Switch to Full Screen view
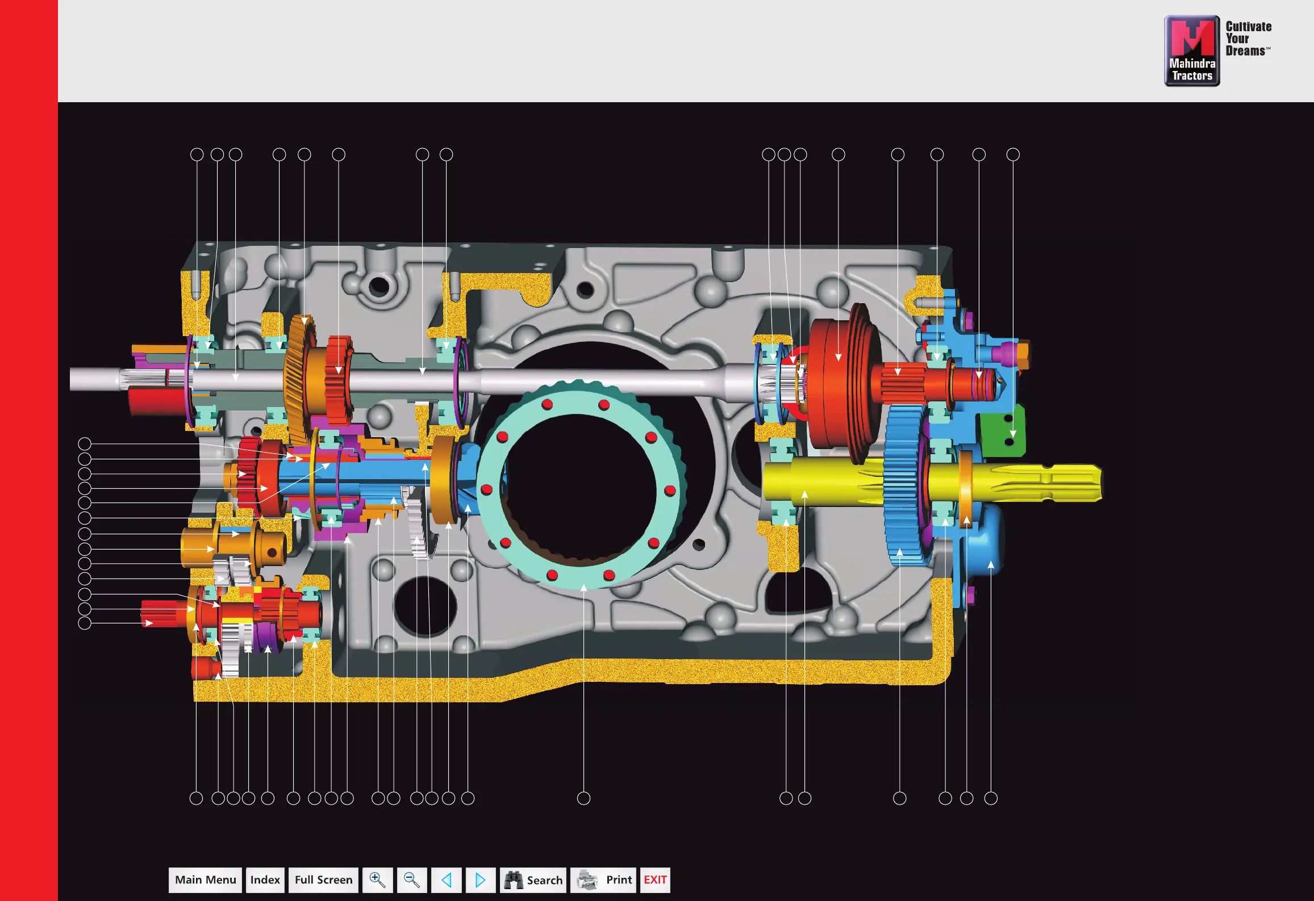Image resolution: width=1314 pixels, height=901 pixels. click(x=323, y=880)
